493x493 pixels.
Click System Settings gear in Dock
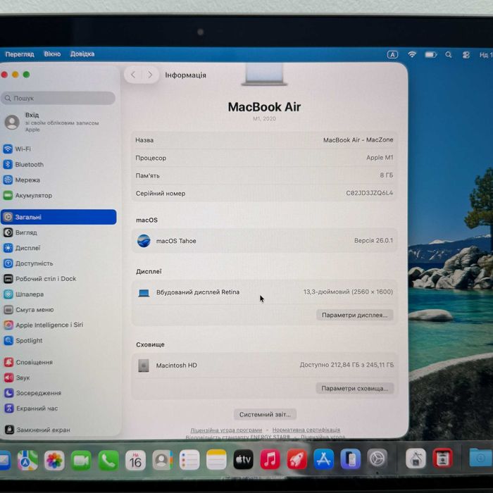(377, 459)
